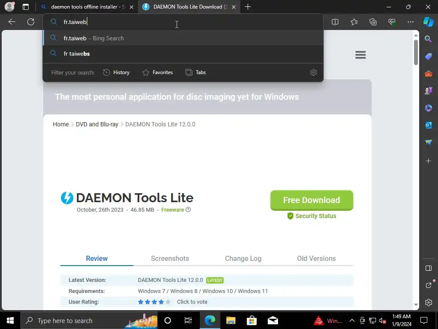This screenshot has height=329, width=438.
Task: Show hidden system tray icons chevron
Action: coord(352,320)
